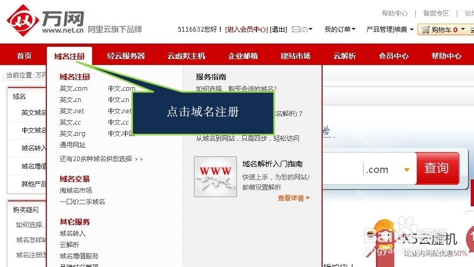
Task: Click the 域名 sidebar heading
Action: tap(19, 97)
